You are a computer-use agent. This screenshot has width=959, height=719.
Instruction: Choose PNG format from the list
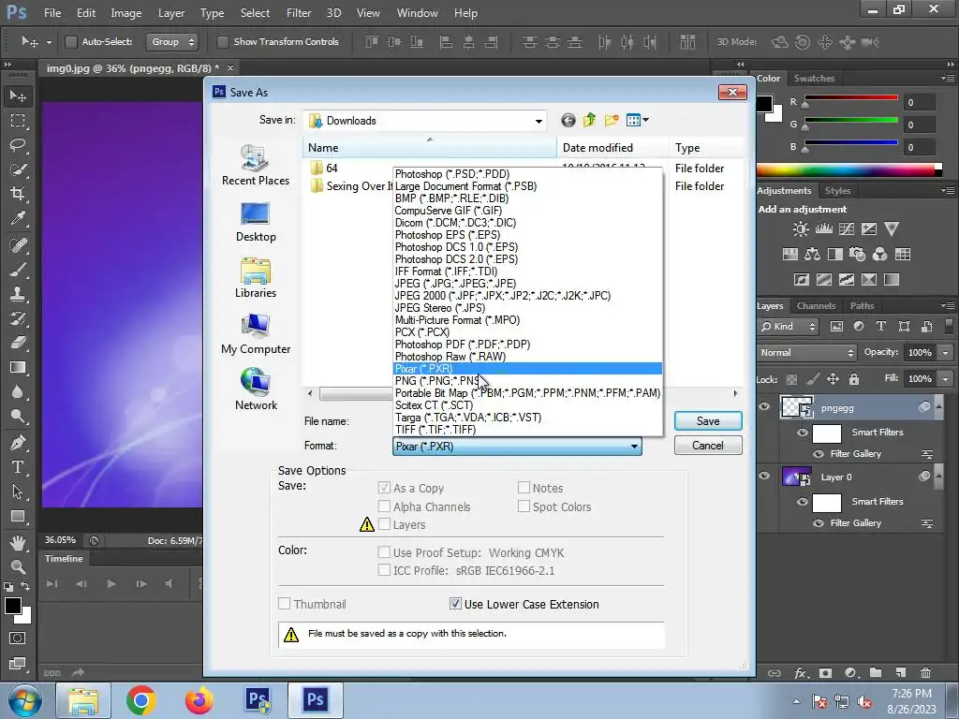click(527, 381)
